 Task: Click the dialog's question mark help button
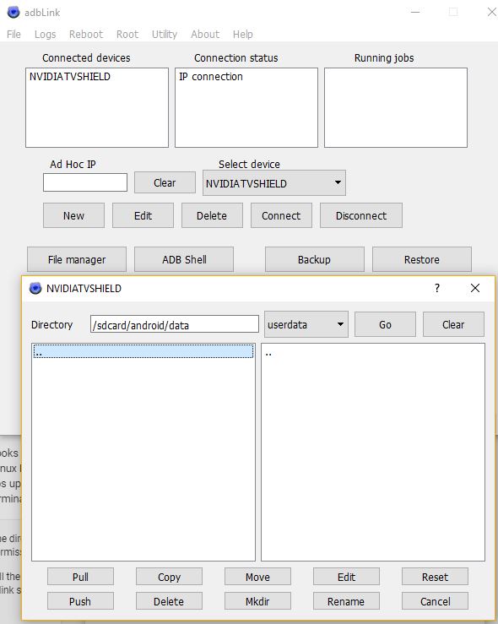click(437, 288)
